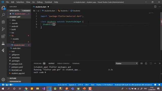This screenshot has width=162, height=91.
Task: Open the editor More Actions menu
Action: coord(160,7)
